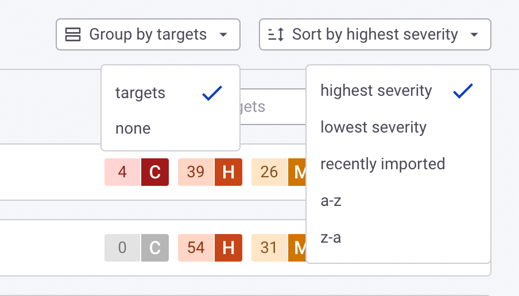
Task: Click the grey C badge showing 0
Action: tap(155, 248)
